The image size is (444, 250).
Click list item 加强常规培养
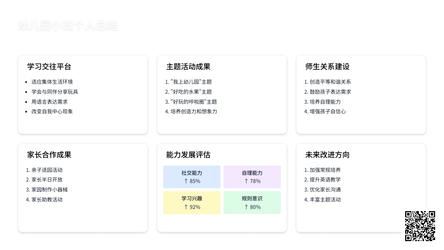pyautogui.click(x=325, y=170)
